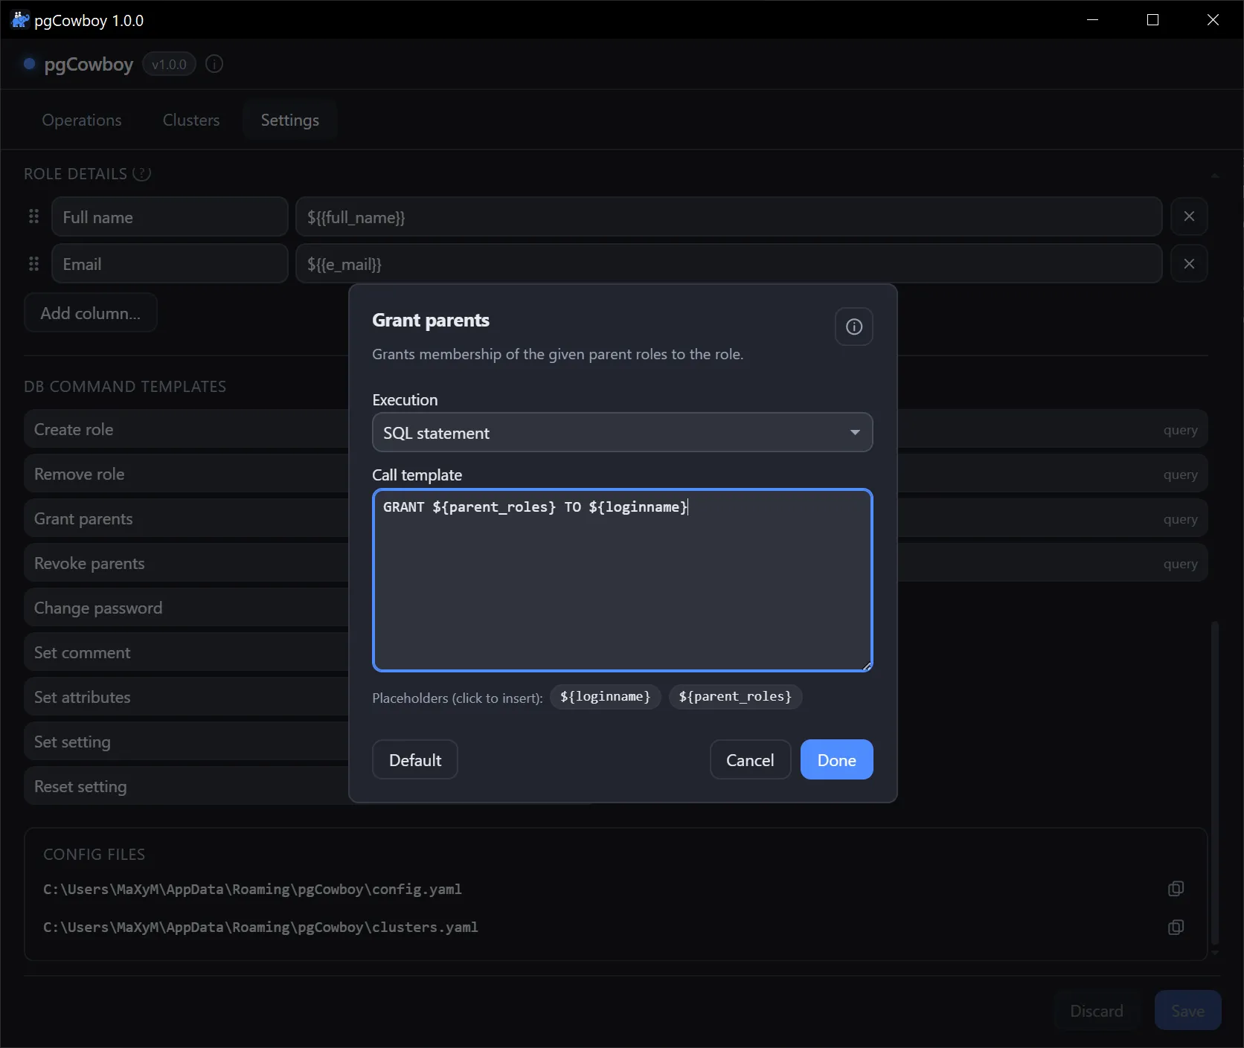Grab the drag handle of Email row
The width and height of the screenshot is (1244, 1048).
[x=33, y=263]
